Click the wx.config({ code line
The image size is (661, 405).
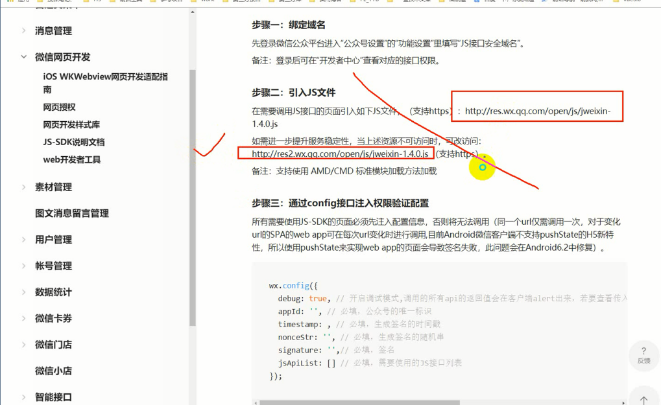(x=293, y=285)
